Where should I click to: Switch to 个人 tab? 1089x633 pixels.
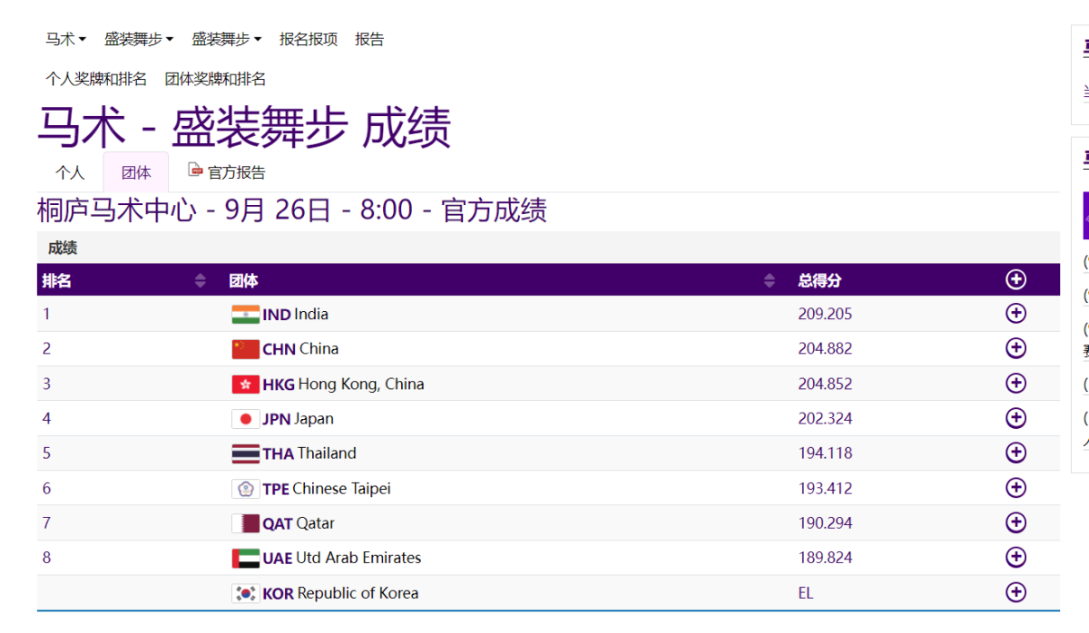(70, 172)
